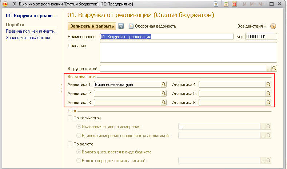Click the favorites star icon in title bar
This screenshot has width=287, height=169.
click(x=216, y=4)
